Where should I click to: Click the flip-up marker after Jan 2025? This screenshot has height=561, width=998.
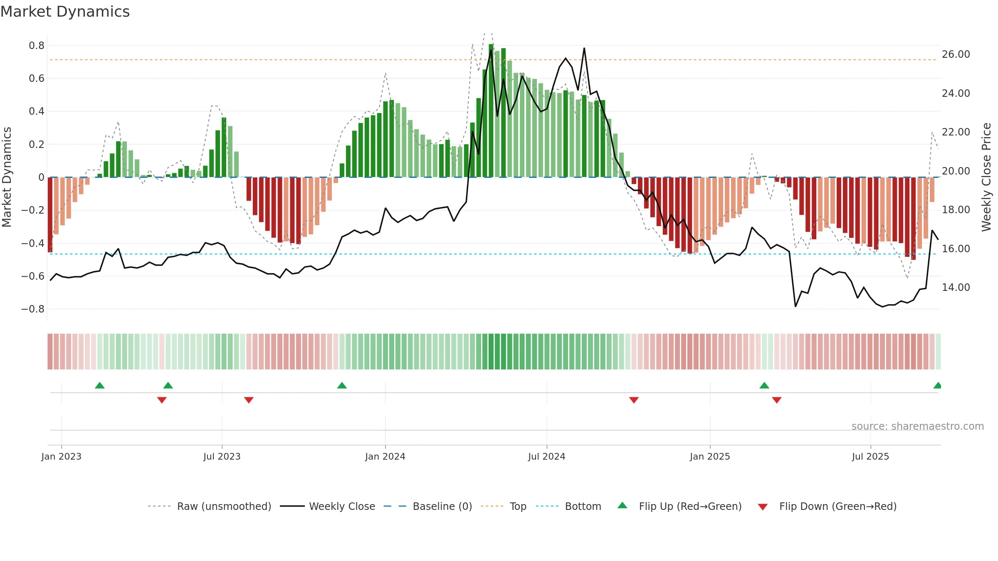764,385
